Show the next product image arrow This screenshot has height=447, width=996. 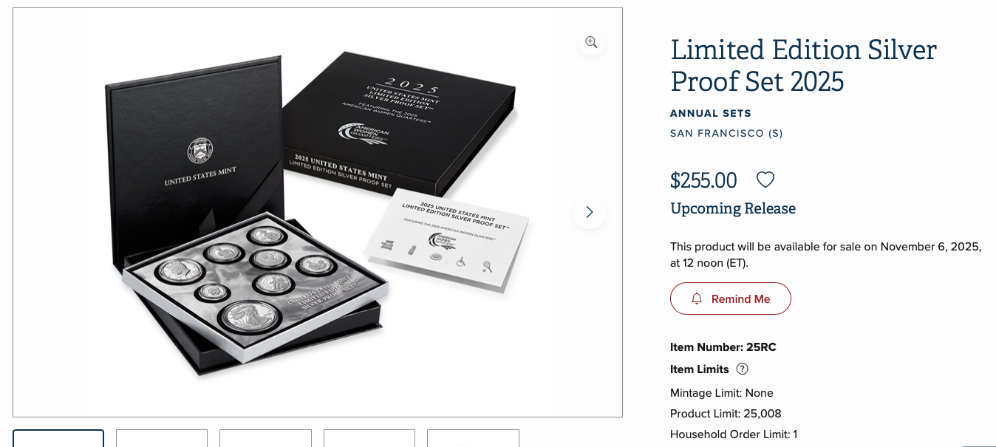[x=589, y=212]
